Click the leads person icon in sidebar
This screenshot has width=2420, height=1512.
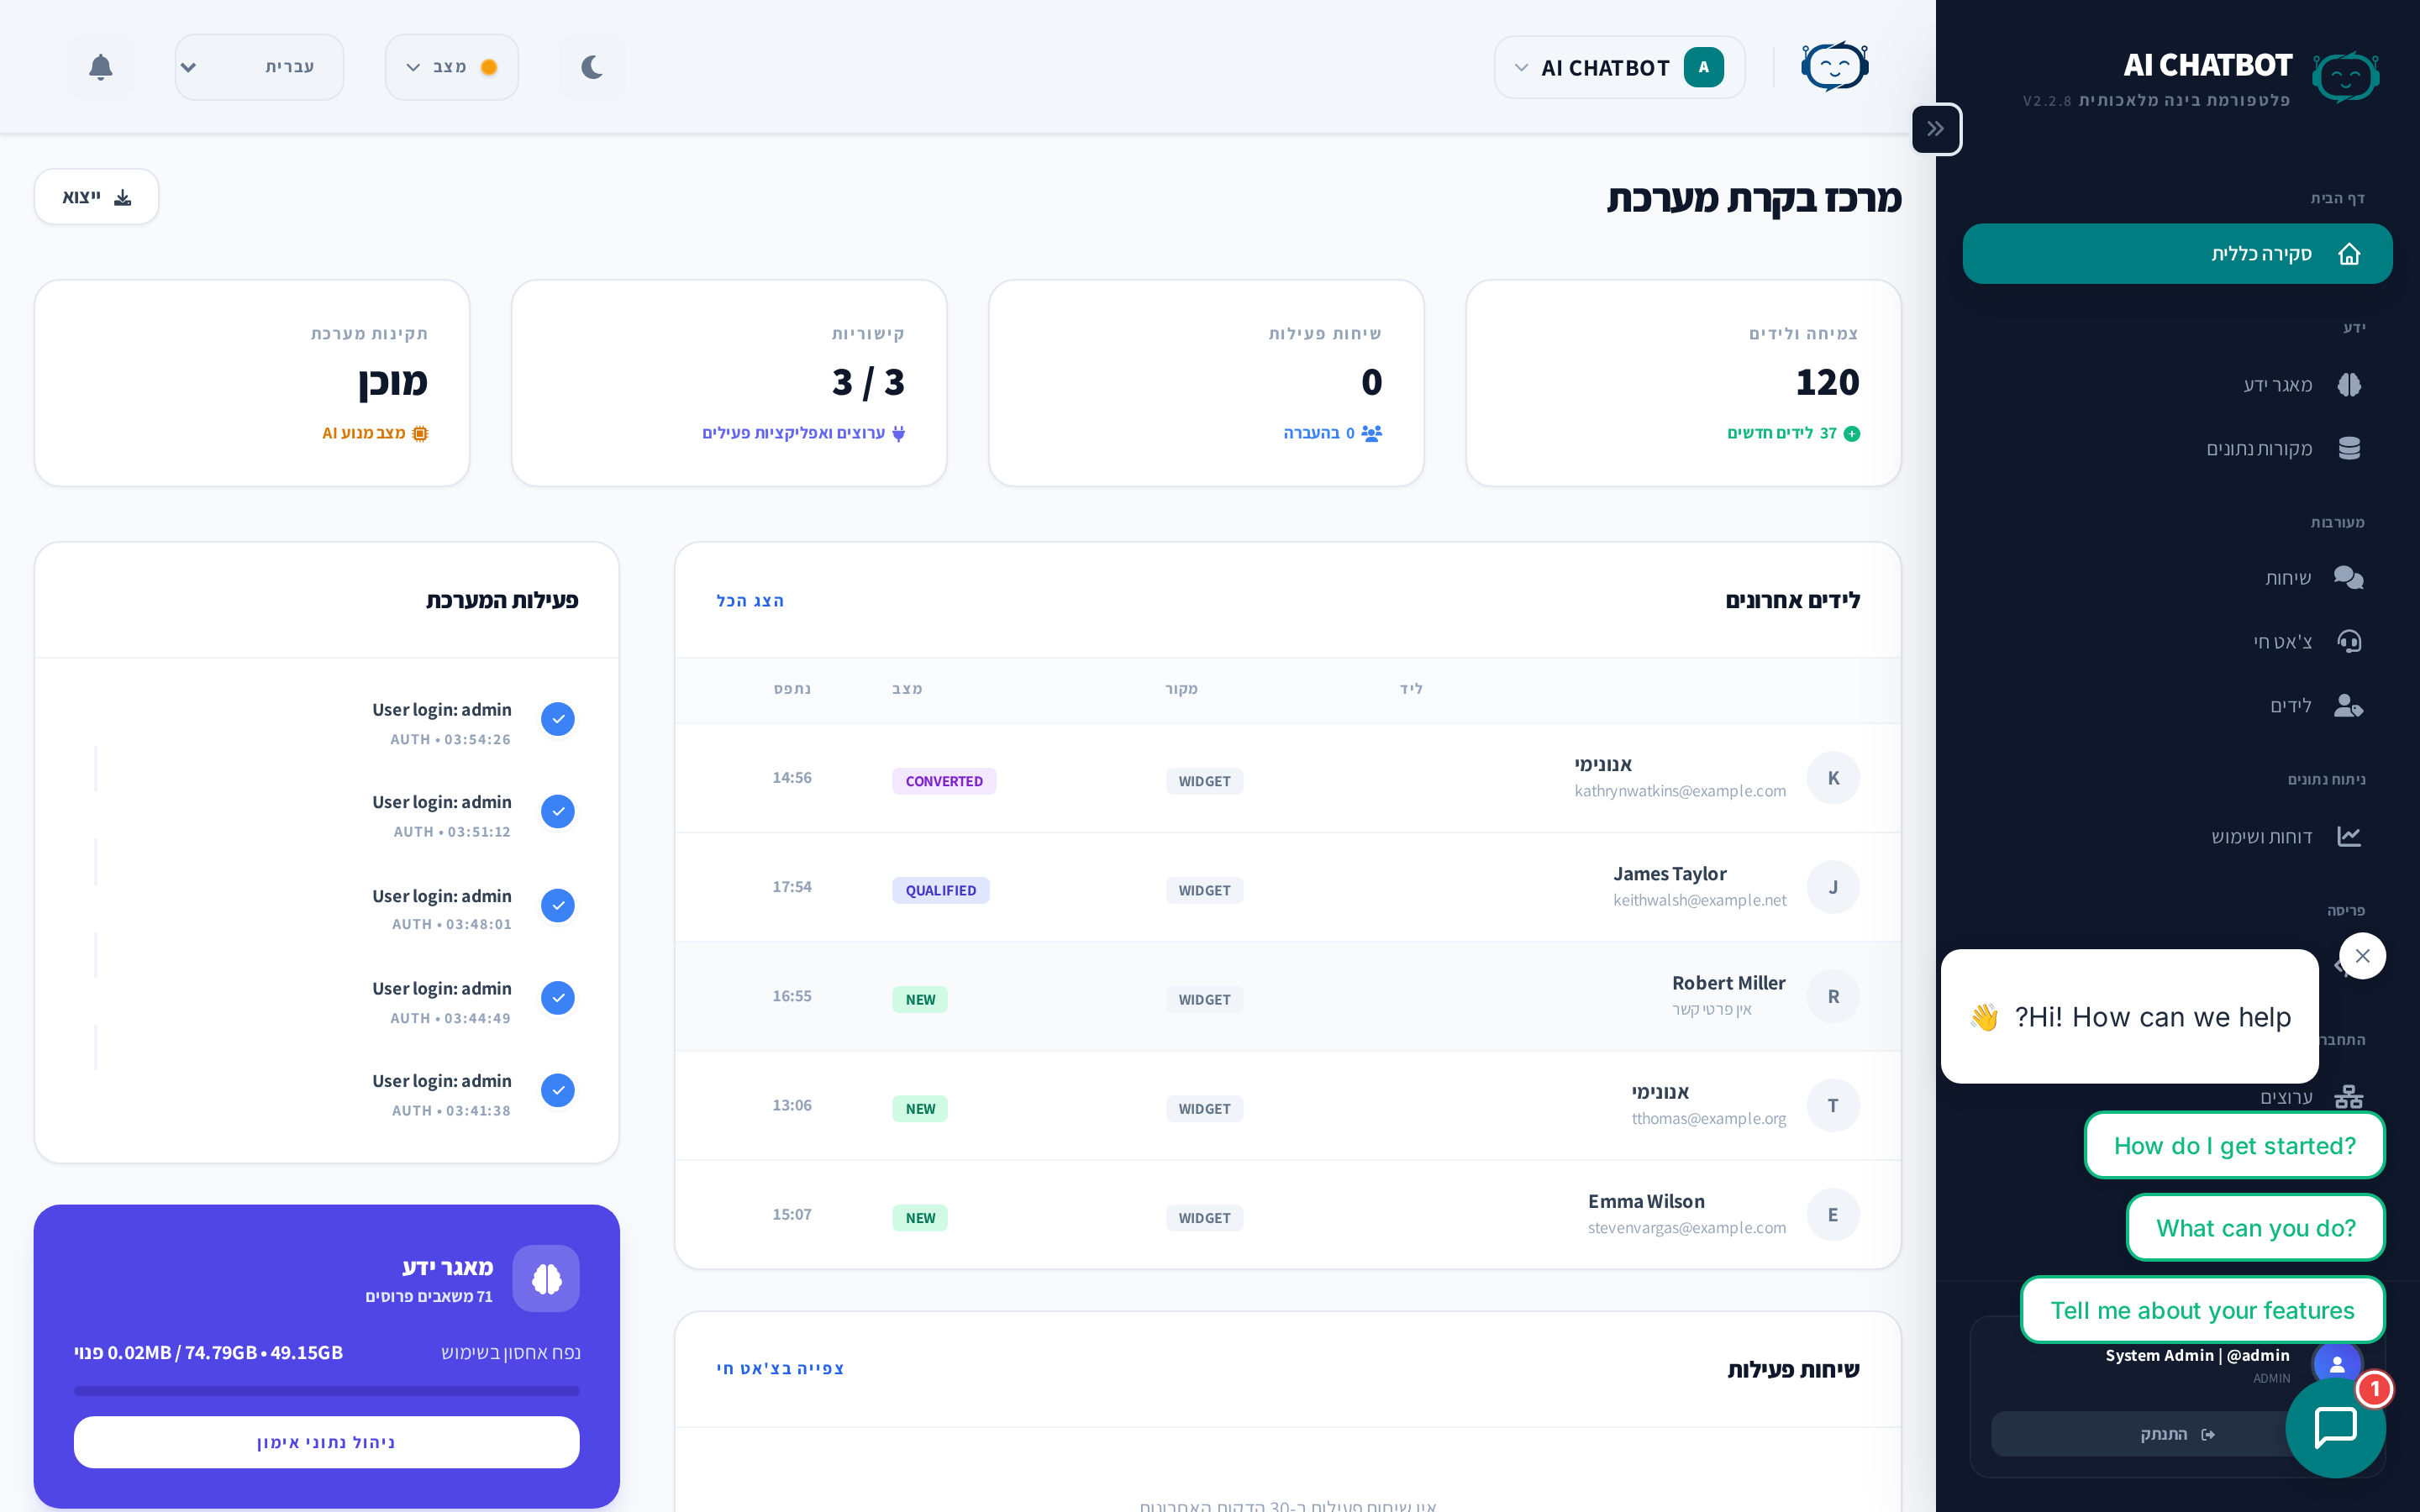[x=2349, y=706]
